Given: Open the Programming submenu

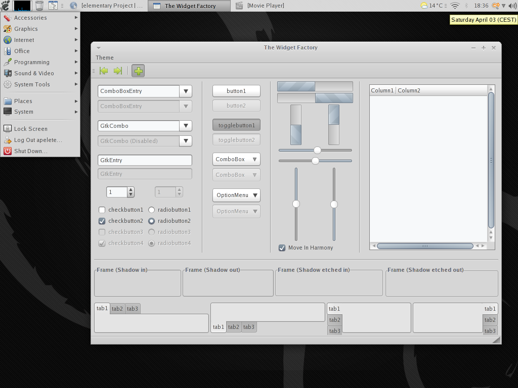Looking at the screenshot, I should tap(40, 62).
